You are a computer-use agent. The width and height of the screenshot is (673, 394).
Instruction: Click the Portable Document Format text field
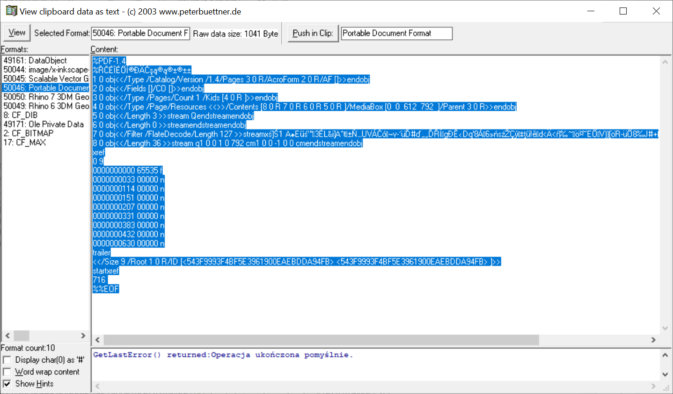pos(396,33)
